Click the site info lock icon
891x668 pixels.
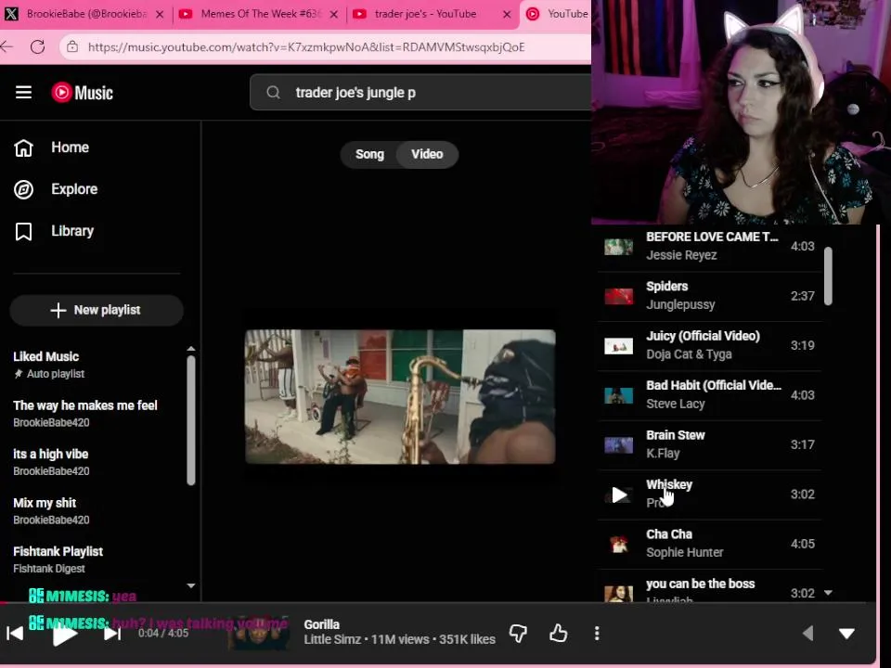[x=72, y=46]
